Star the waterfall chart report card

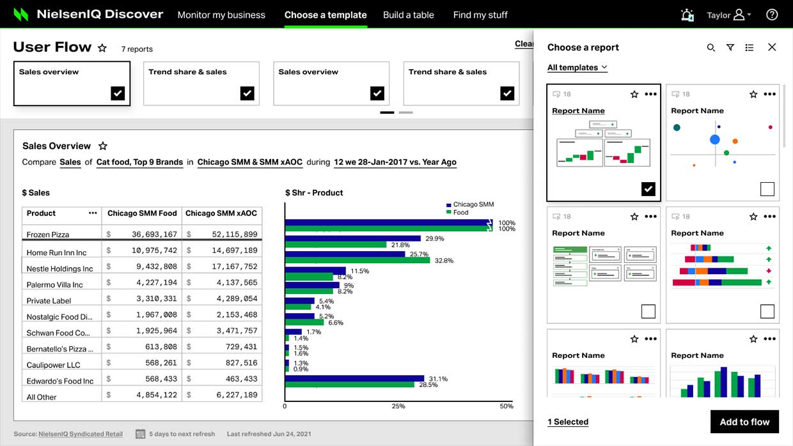click(634, 94)
